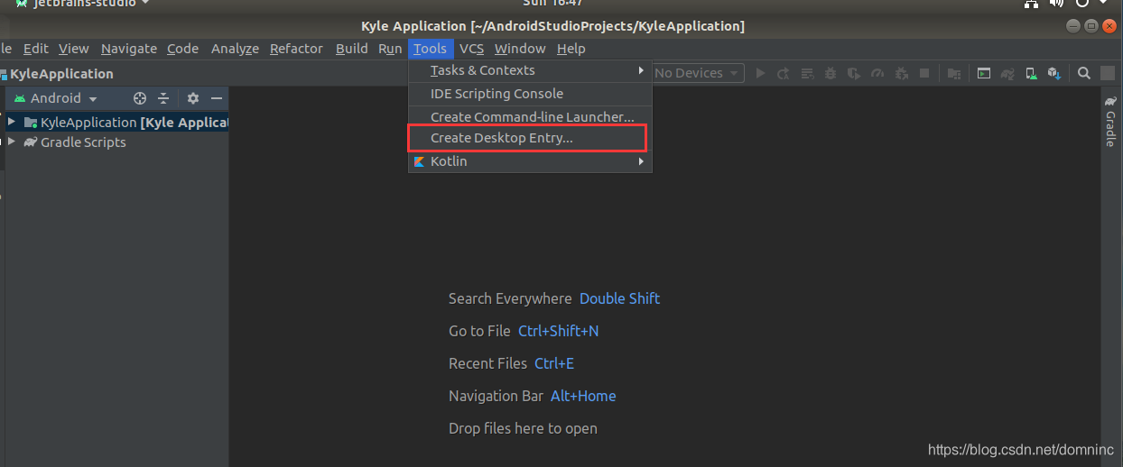Click Attach Debugger to Android Process icon

901,73
